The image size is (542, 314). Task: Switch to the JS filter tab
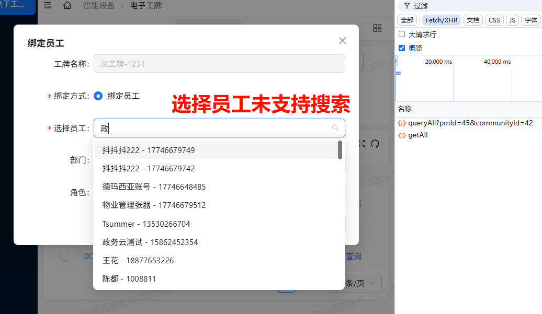(x=512, y=20)
